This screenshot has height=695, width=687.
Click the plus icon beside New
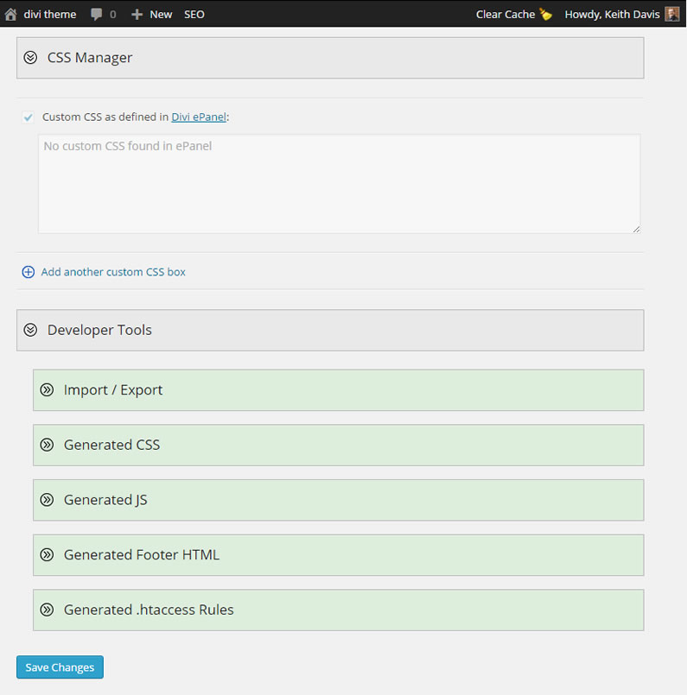click(137, 15)
